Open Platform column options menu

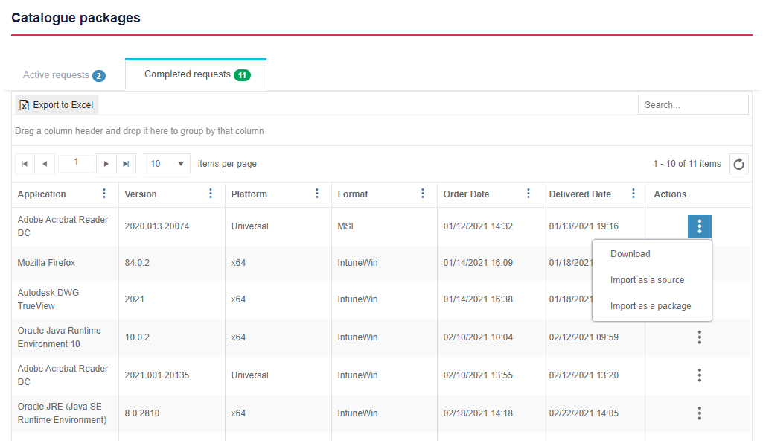(317, 194)
